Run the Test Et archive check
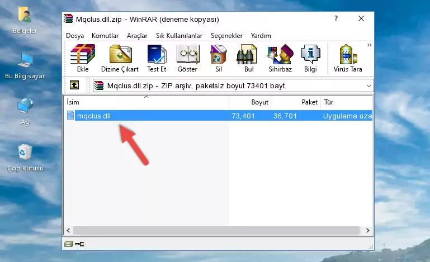 (x=157, y=58)
